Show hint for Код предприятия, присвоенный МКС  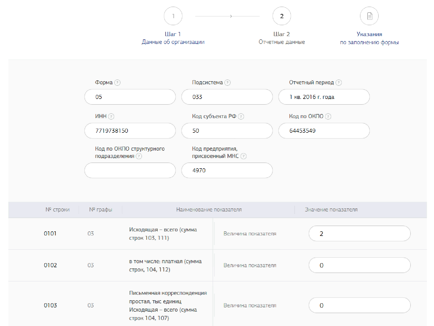[x=243, y=156]
